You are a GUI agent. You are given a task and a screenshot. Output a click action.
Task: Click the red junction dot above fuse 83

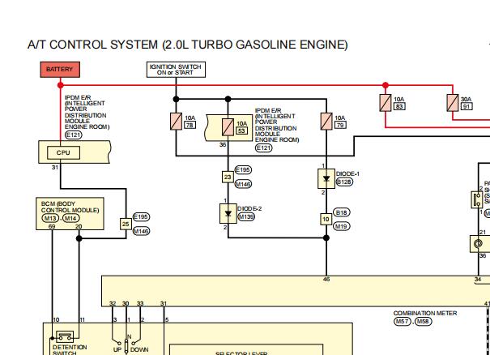[x=386, y=85]
